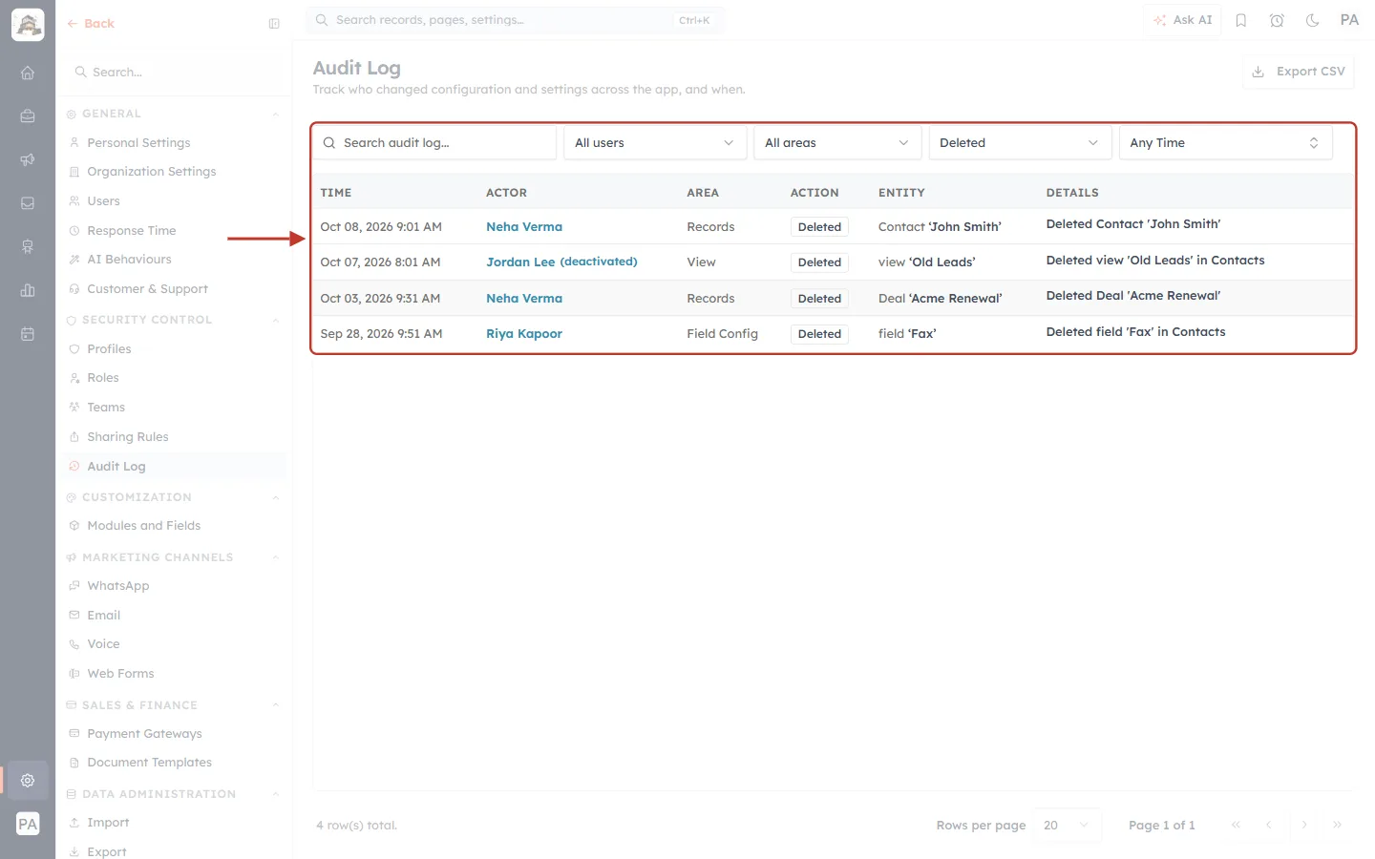Toggle dark mode with the moon icon

[x=1313, y=20]
